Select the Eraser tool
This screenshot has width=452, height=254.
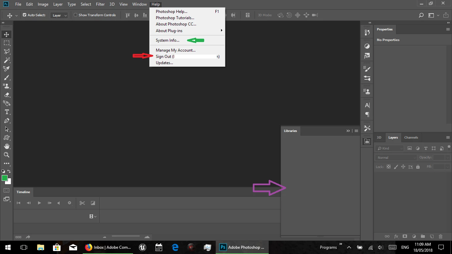click(x=6, y=95)
